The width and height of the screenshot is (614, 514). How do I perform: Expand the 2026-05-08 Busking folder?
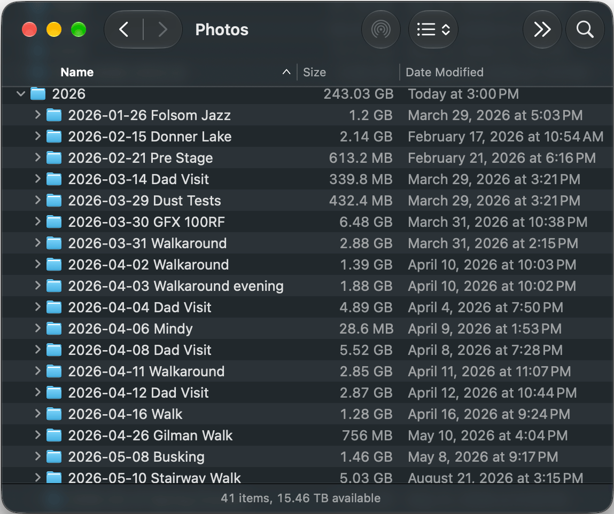37,456
